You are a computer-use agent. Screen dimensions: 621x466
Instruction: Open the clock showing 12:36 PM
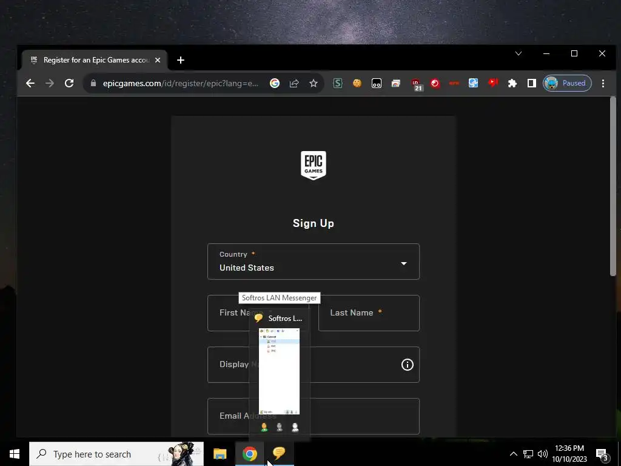[x=569, y=454]
